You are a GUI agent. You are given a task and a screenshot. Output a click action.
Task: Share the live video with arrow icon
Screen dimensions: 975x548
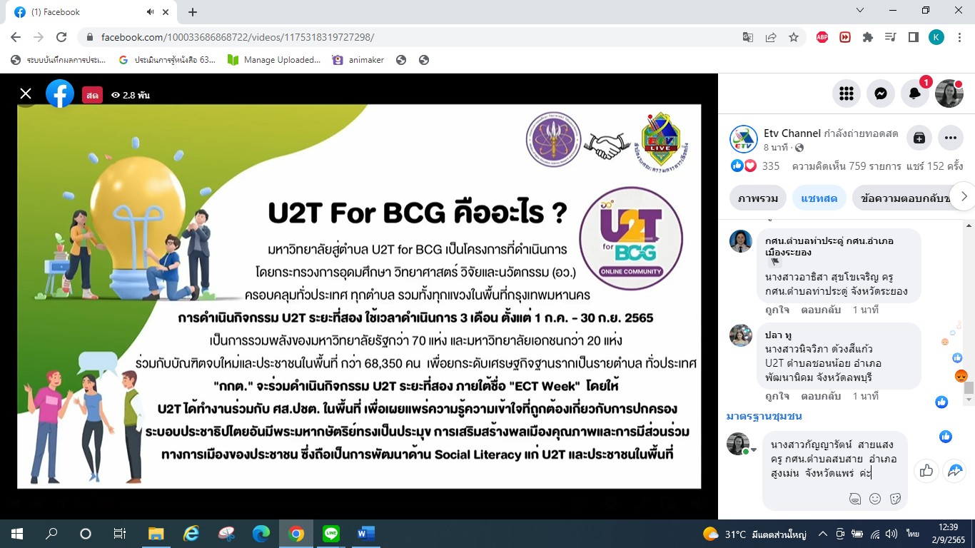[x=954, y=470]
